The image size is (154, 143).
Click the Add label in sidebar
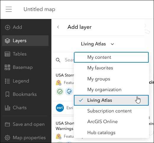[17, 27]
